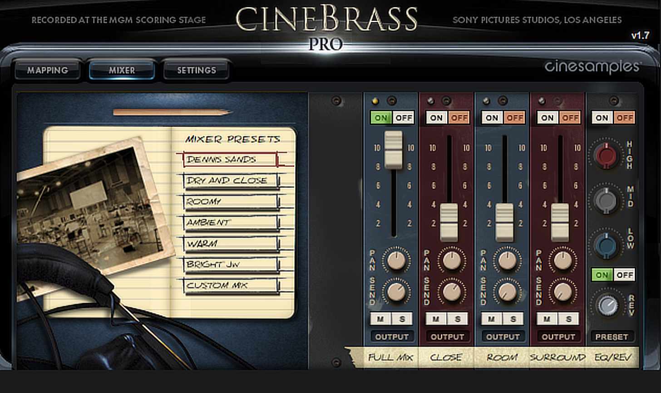Switch the Close channel OFF

click(x=459, y=118)
